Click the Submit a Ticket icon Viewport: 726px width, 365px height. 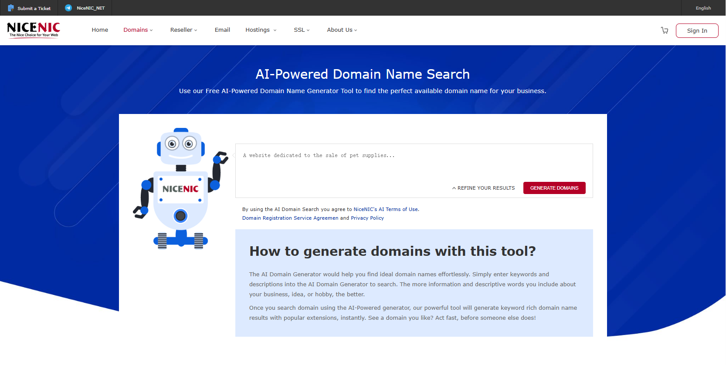pyautogui.click(x=11, y=8)
